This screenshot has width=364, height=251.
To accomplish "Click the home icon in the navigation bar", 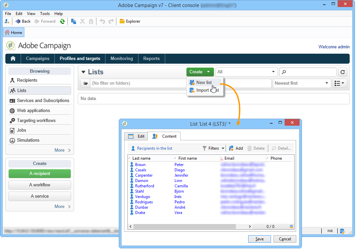I will coord(13,58).
